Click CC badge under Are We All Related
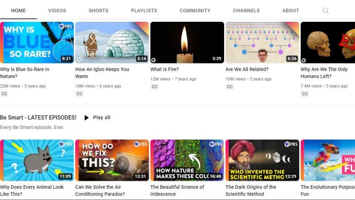The image size is (355, 200). 230,87
